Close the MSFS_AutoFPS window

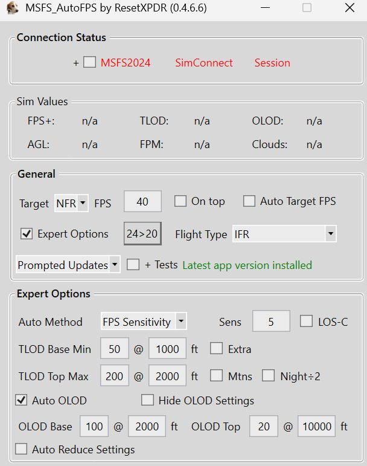[349, 8]
